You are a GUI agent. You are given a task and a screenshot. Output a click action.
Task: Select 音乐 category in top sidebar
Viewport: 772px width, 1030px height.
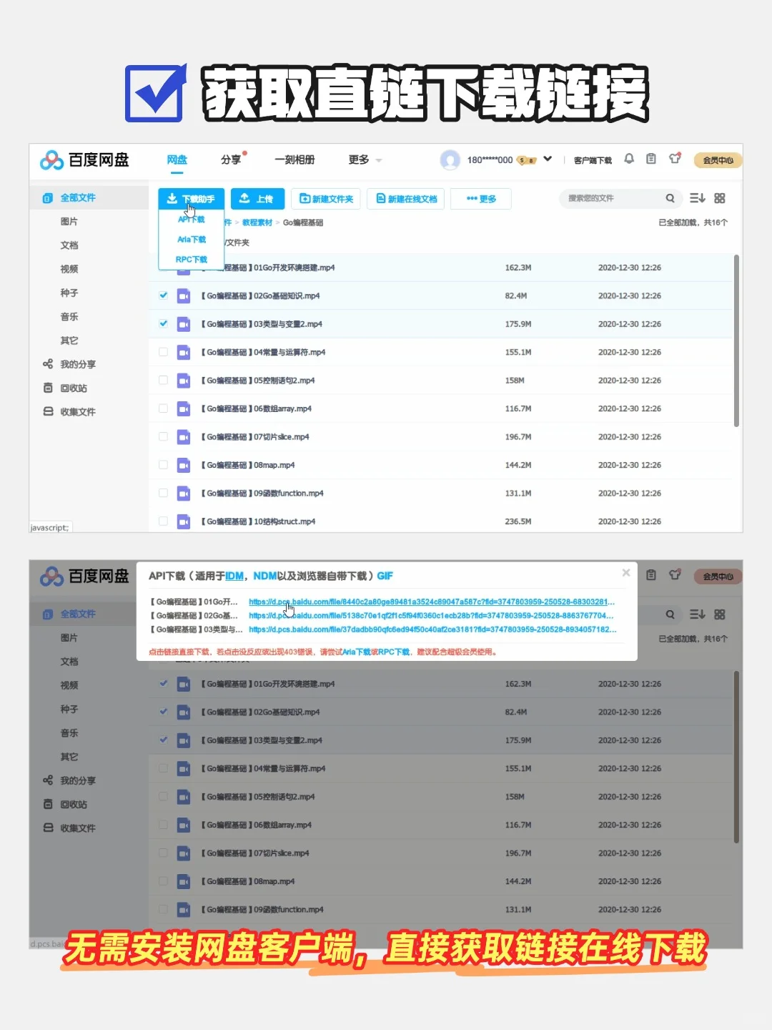pyautogui.click(x=69, y=316)
